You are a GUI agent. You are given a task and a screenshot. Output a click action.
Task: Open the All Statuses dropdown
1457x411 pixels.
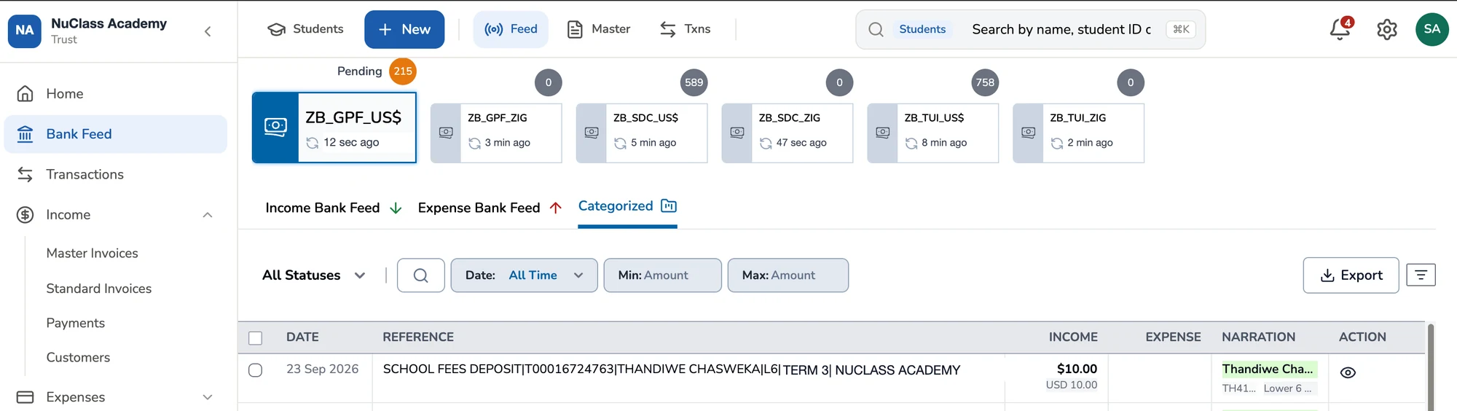(314, 275)
